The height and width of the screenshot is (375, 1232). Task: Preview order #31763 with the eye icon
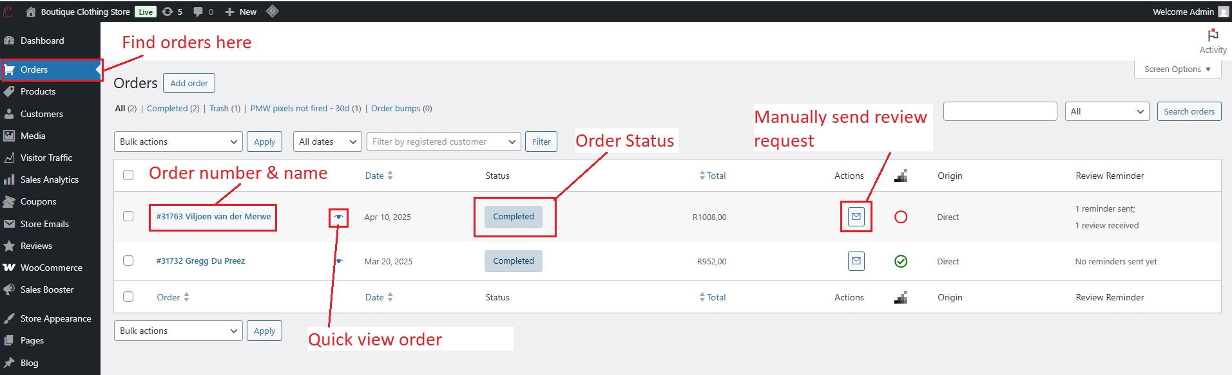pos(338,217)
